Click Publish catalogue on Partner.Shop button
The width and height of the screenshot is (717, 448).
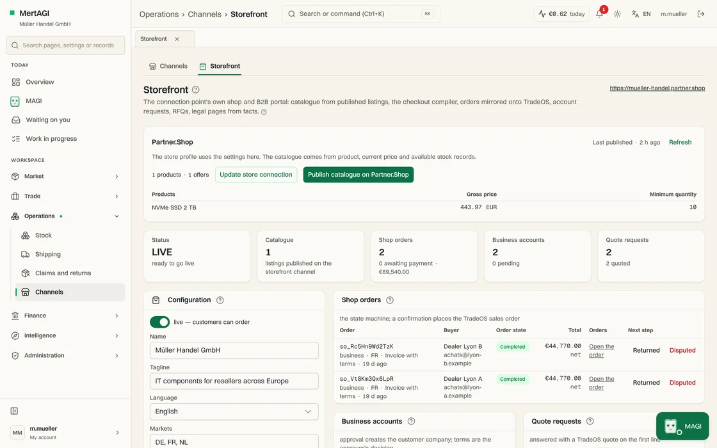pos(358,175)
